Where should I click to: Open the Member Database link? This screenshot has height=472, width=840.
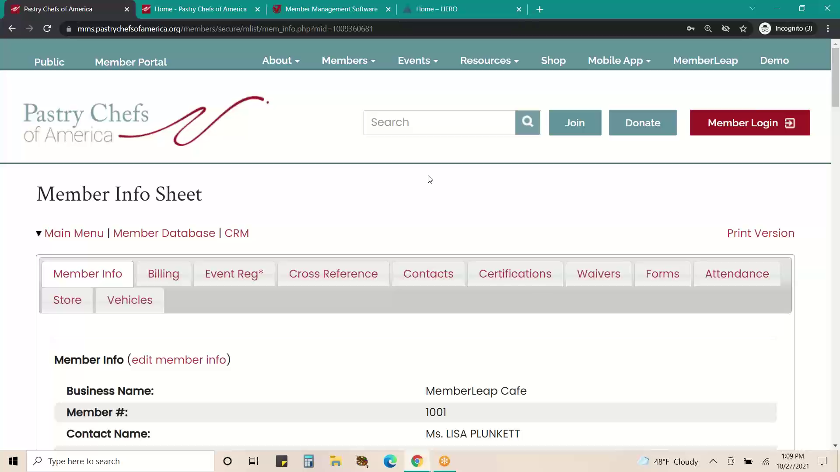point(164,233)
